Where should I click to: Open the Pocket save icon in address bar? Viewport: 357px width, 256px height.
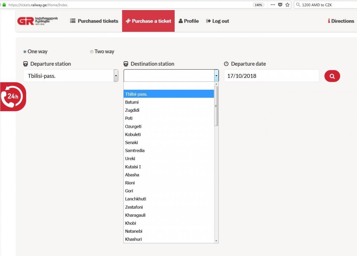tap(280, 5)
